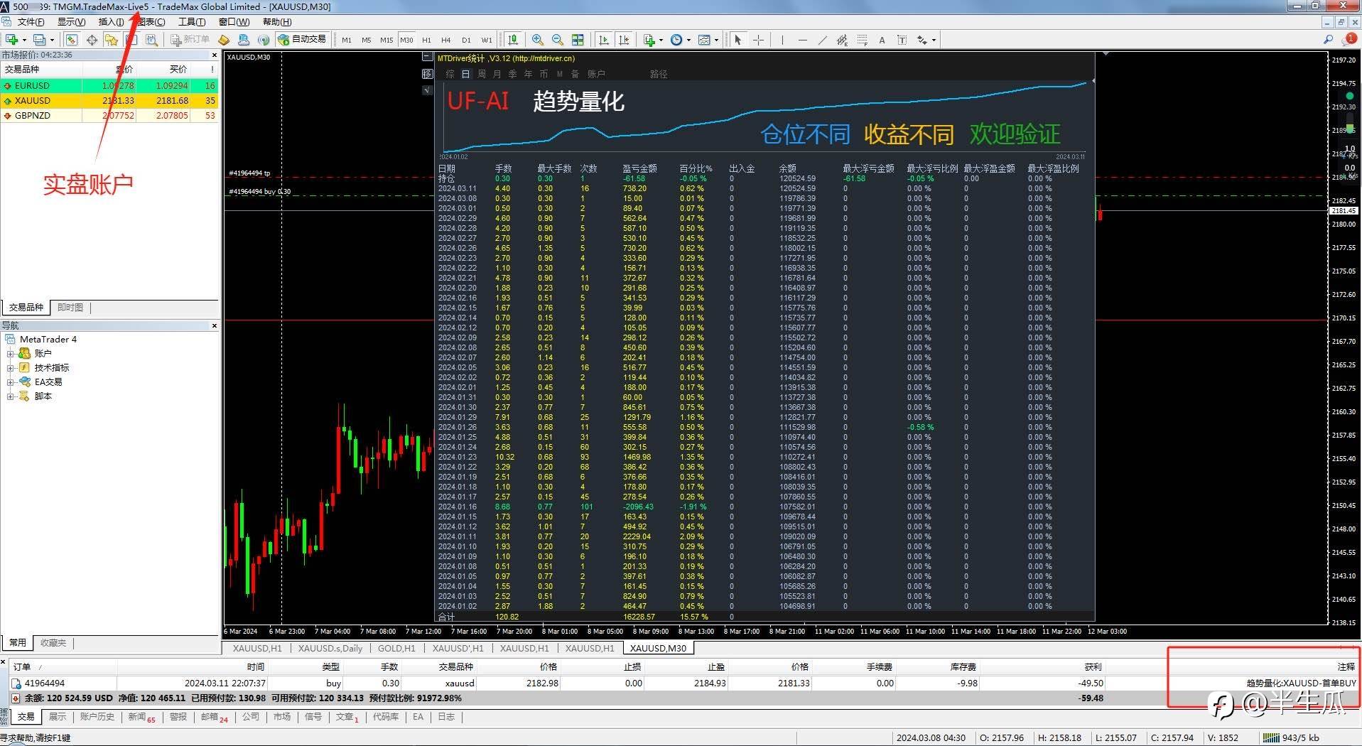Expand the 技术指标 node in Navigator
Screen dimensions: 1362x746
coord(10,367)
